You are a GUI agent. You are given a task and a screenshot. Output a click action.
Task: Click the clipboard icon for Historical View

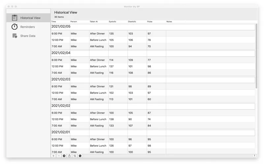pyautogui.click(x=15, y=18)
